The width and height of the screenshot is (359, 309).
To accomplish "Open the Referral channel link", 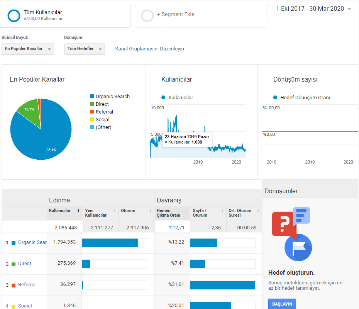I will click(x=27, y=285).
